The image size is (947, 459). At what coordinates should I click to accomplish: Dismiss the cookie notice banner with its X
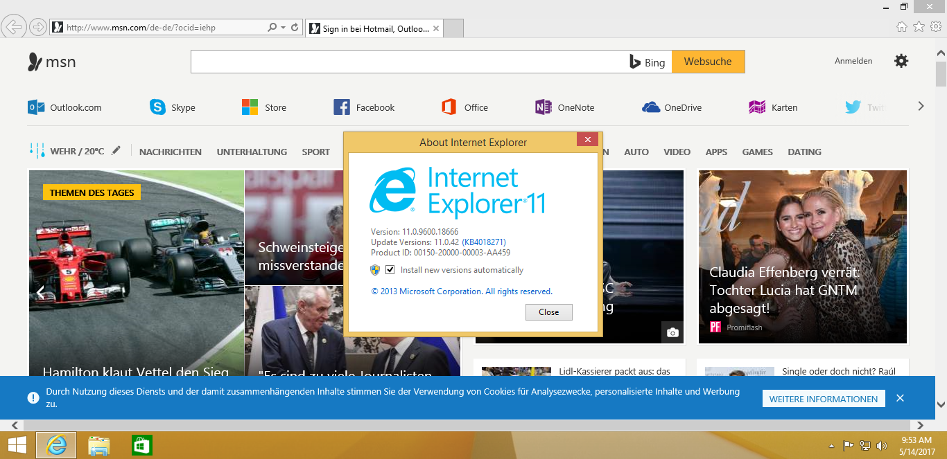pos(900,398)
